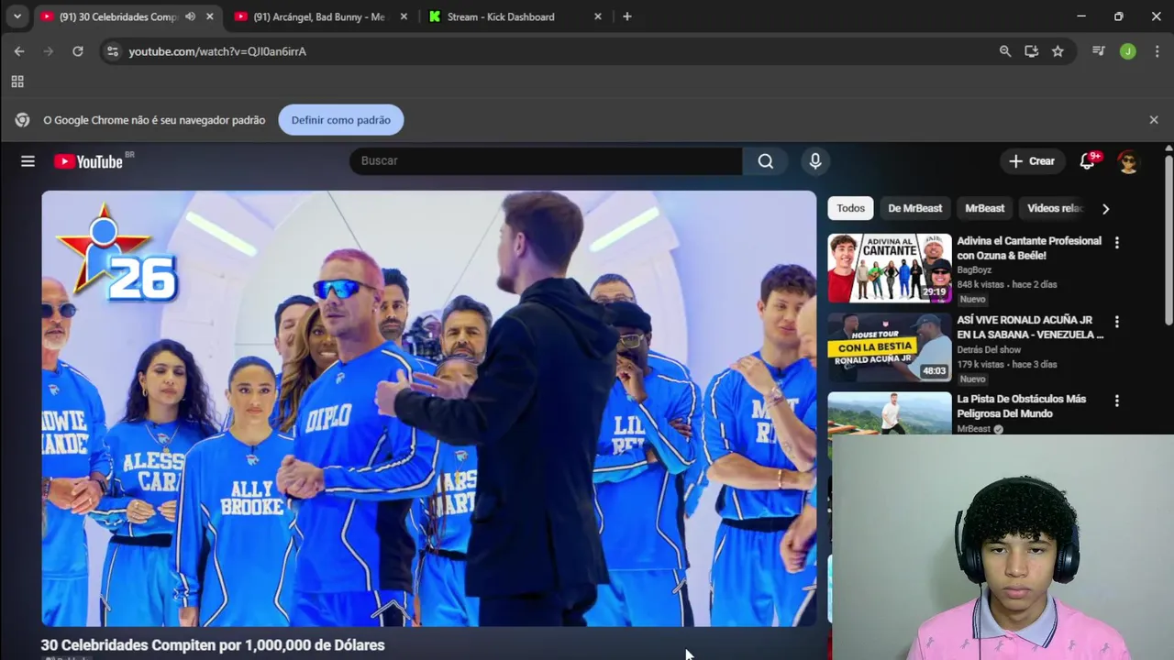
Task: Open Chrome profile J avatar
Action: [1128, 51]
